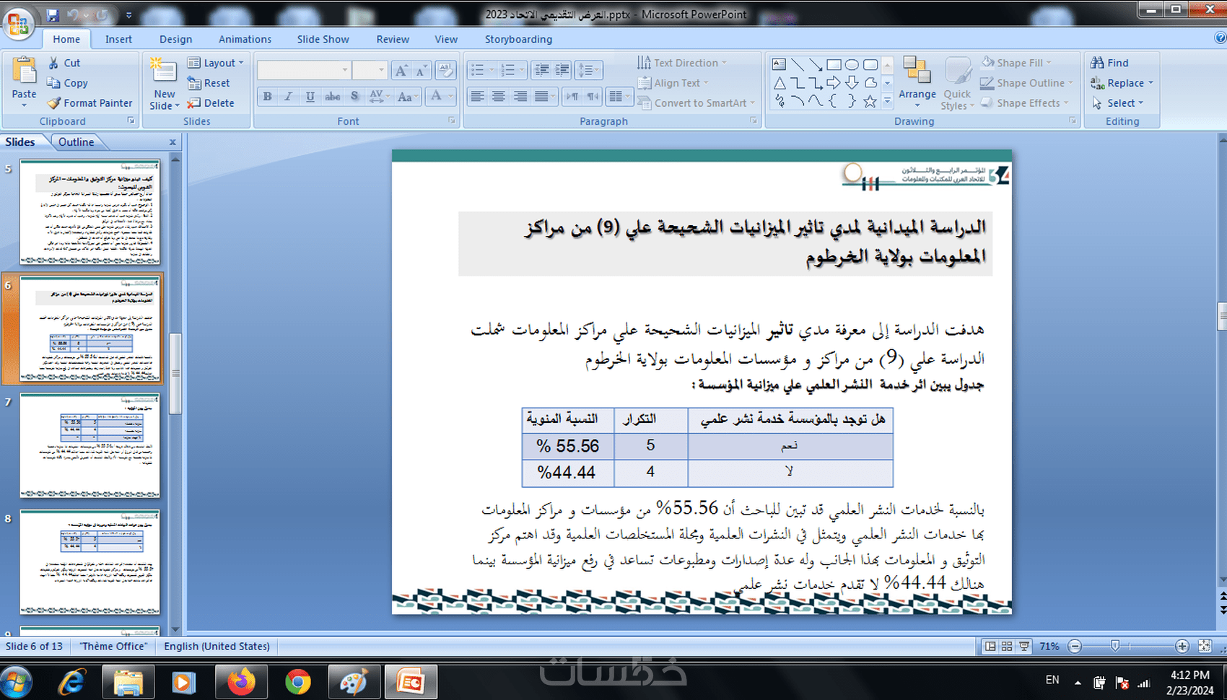This screenshot has height=700, width=1227.
Task: Clear all text formatting
Action: click(445, 70)
